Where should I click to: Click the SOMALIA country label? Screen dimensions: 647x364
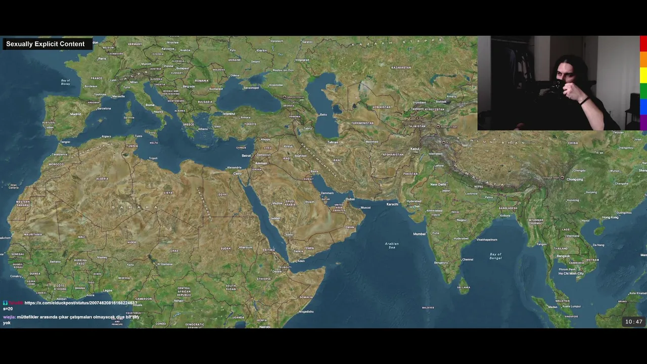tap(306, 297)
